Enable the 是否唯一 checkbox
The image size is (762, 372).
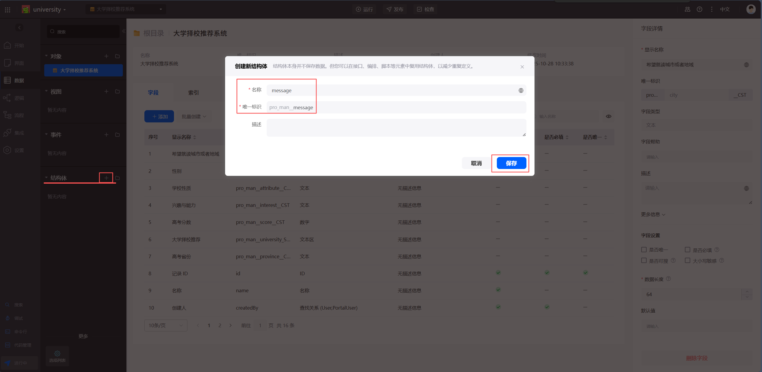(x=644, y=250)
